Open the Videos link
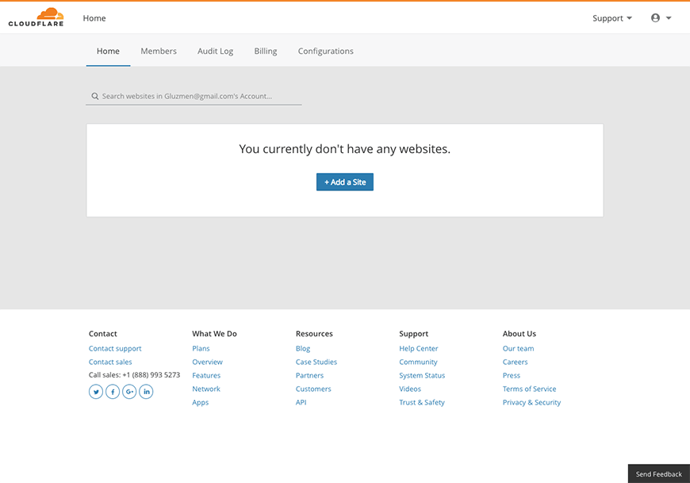 [x=410, y=389]
